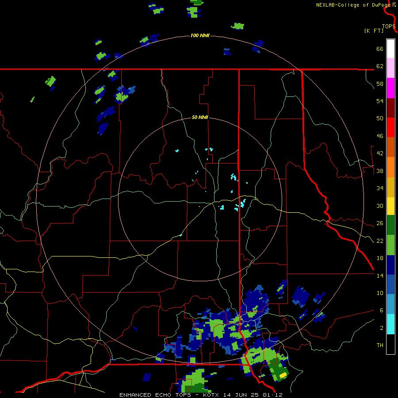Click the legend value '22'
The width and height of the screenshot is (398, 398).
(x=380, y=241)
